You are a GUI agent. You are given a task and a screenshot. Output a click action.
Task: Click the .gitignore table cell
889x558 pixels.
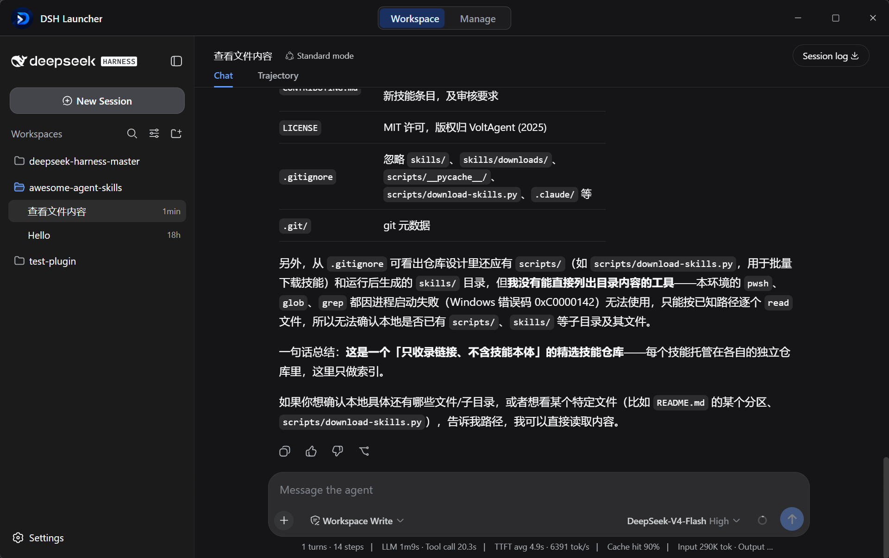307,177
